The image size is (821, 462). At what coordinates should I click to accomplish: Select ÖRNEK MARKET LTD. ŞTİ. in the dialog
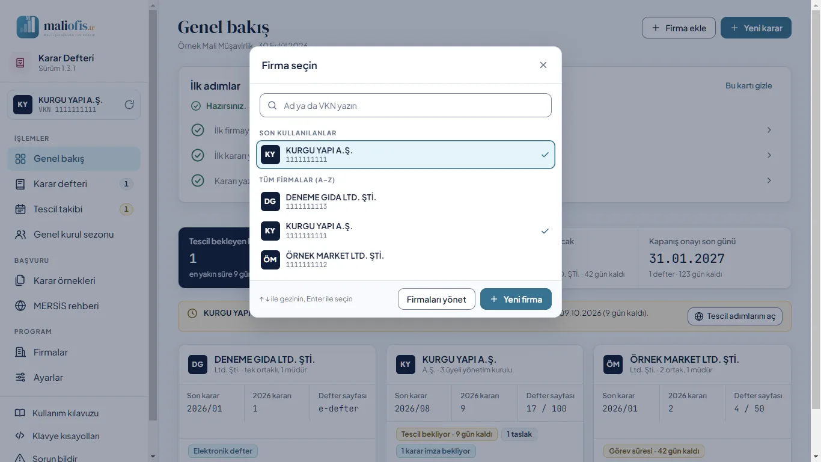406,260
